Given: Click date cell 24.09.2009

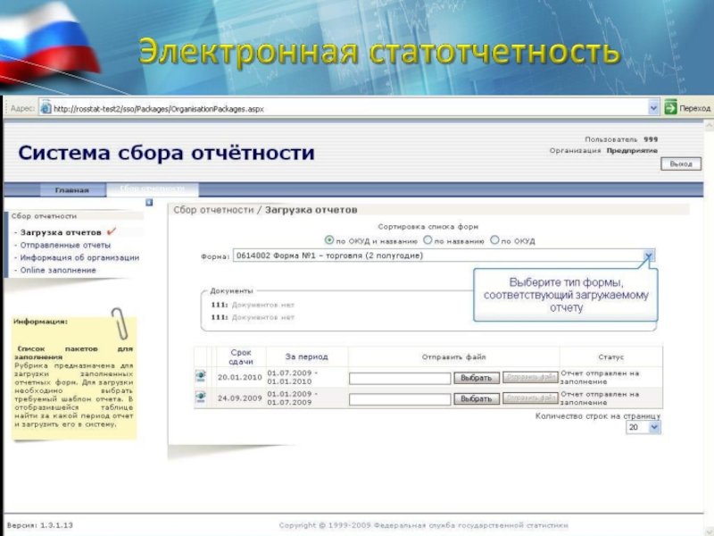Looking at the screenshot, I should coord(239,398).
